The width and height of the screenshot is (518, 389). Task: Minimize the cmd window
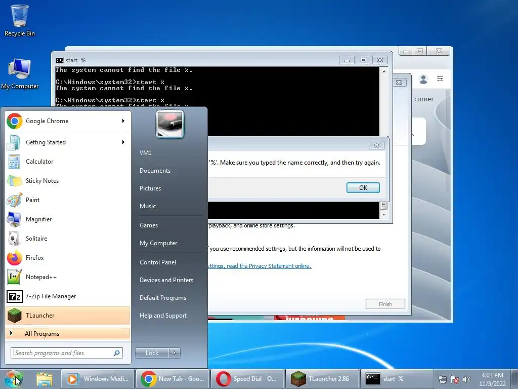[347, 60]
